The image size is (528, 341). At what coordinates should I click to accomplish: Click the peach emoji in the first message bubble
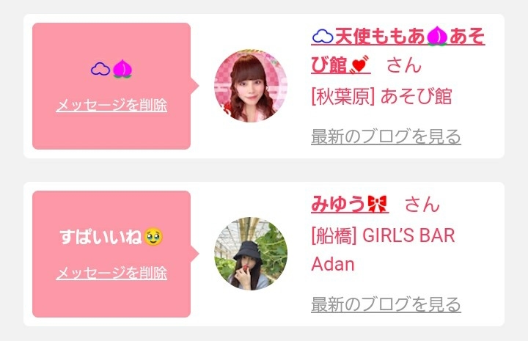click(x=122, y=69)
